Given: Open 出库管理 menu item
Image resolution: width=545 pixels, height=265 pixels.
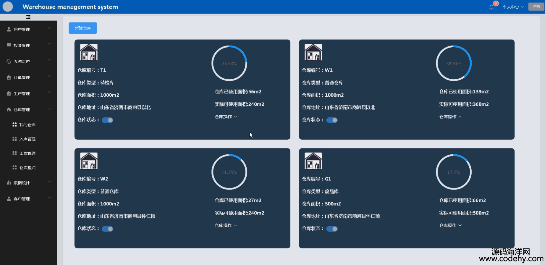Looking at the screenshot, I should point(28,153).
